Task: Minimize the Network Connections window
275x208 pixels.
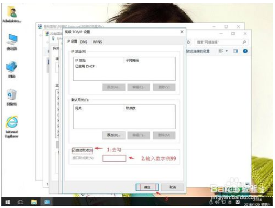Action: pos(222,34)
